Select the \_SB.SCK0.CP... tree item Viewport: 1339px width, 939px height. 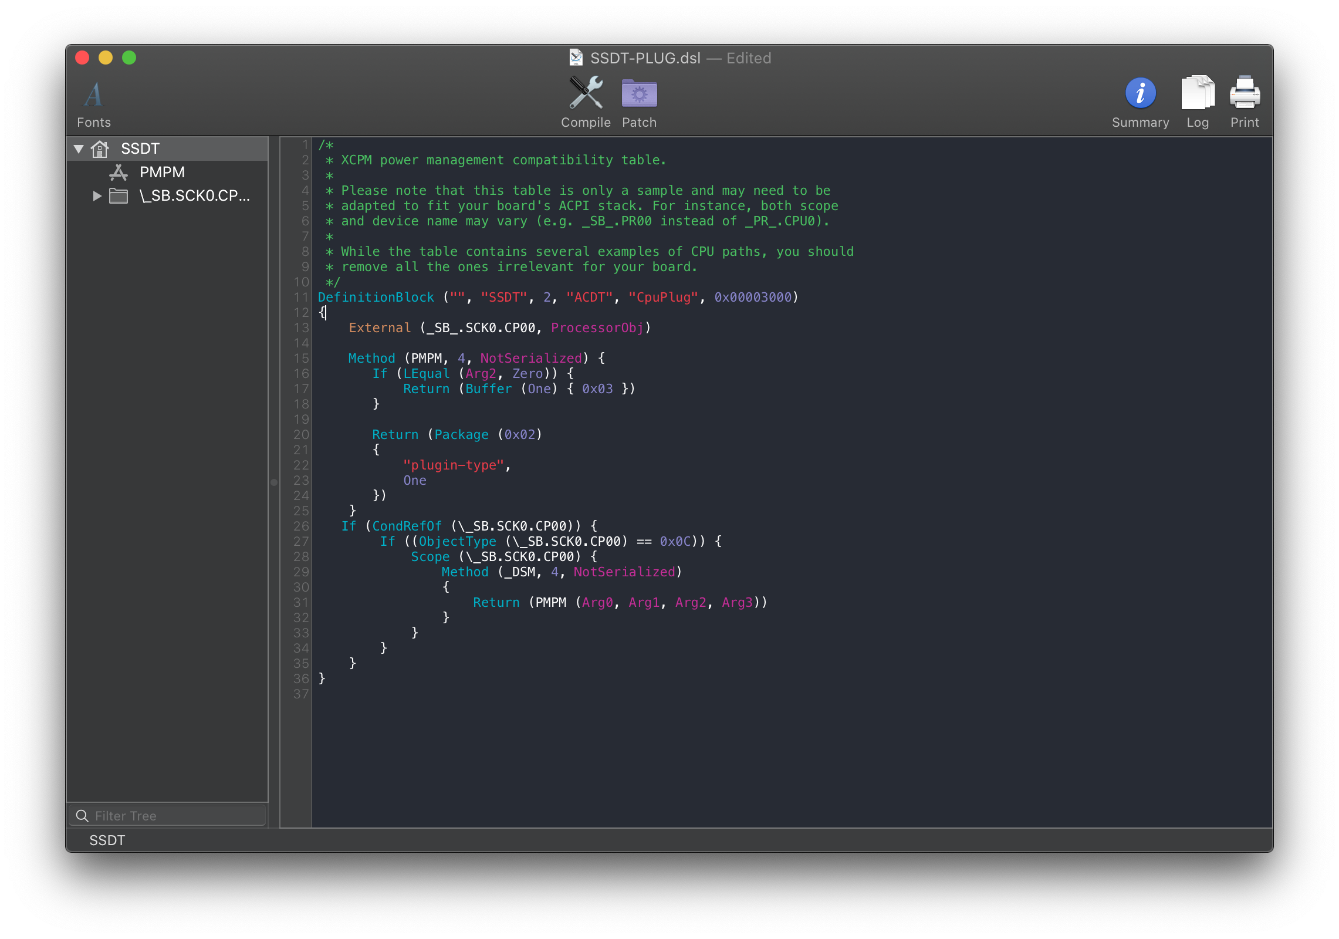194,196
